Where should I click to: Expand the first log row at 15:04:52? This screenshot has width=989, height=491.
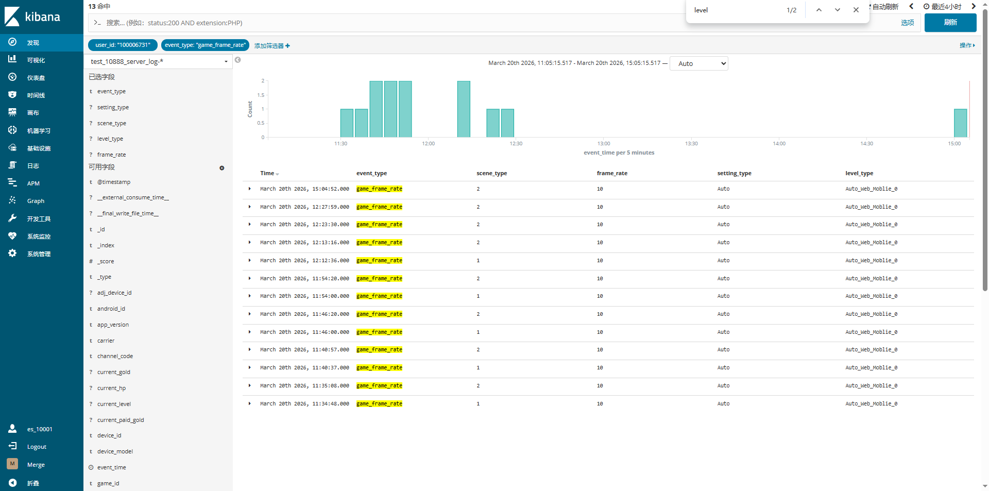250,189
